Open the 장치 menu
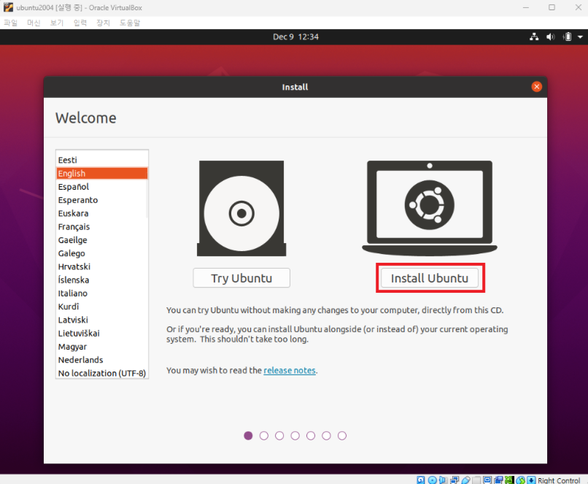 [x=103, y=23]
